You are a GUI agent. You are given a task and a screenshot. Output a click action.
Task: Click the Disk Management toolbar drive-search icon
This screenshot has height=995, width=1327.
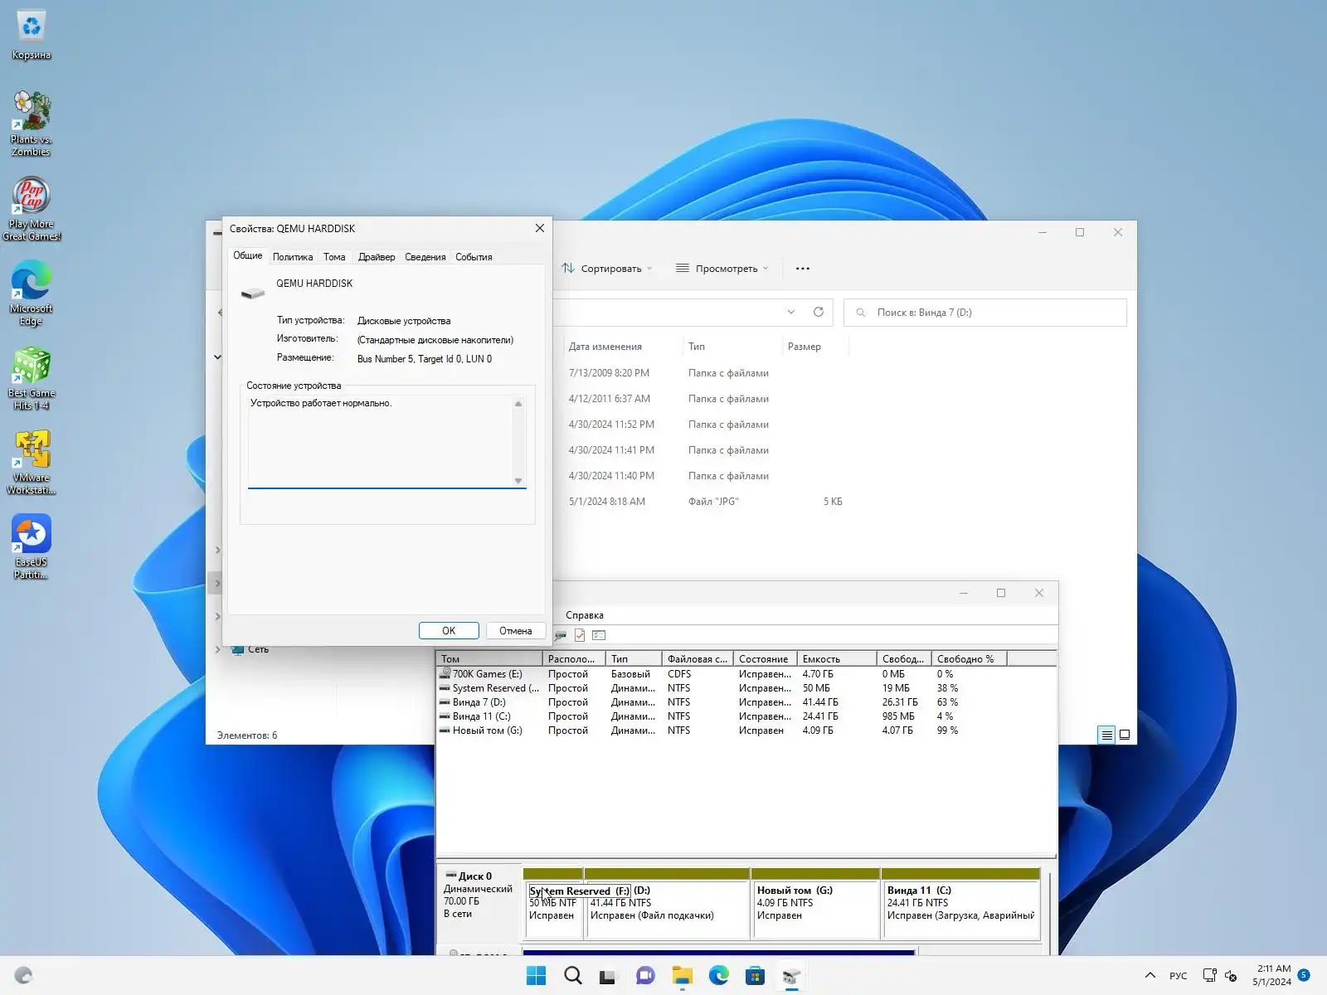pos(561,635)
